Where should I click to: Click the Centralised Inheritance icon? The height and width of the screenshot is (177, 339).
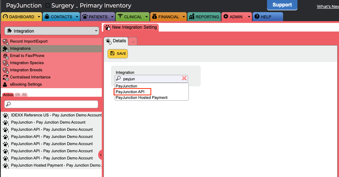point(6,77)
